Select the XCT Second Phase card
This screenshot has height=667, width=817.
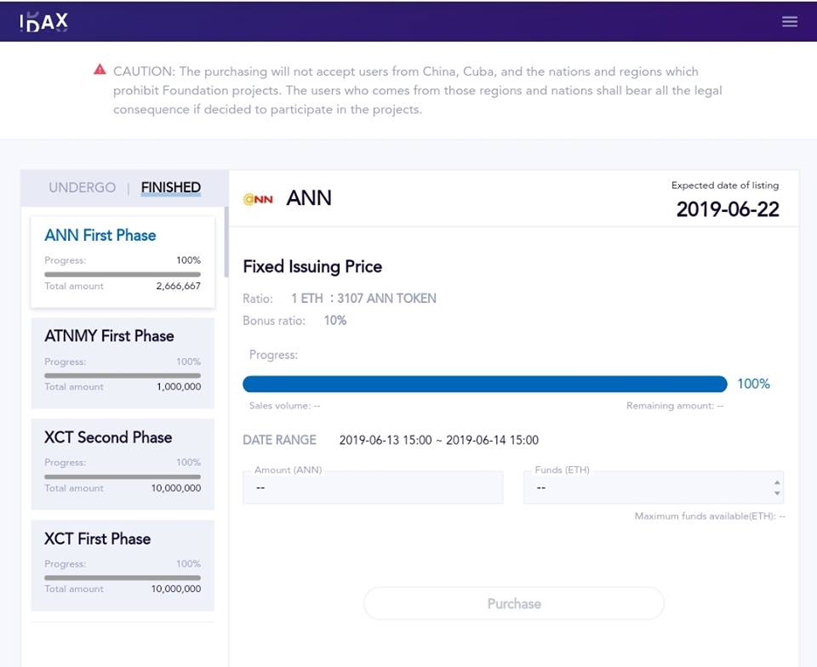123,464
